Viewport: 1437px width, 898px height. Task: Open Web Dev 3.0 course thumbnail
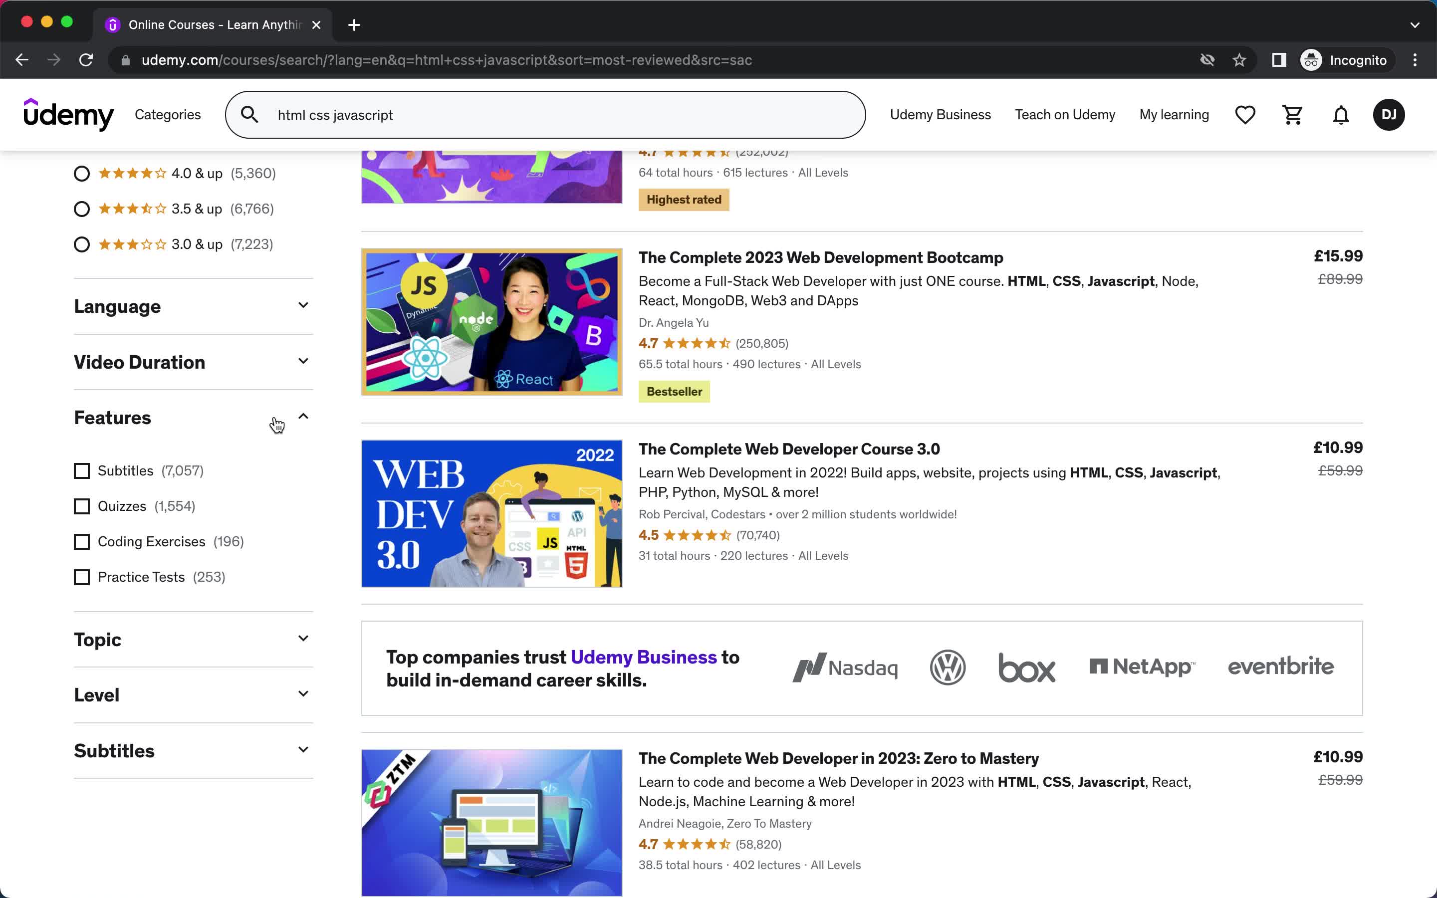tap(491, 513)
